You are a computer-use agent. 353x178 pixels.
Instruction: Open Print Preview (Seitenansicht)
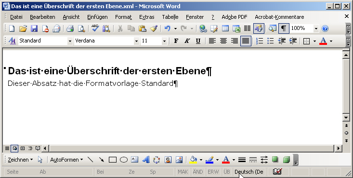(81, 28)
